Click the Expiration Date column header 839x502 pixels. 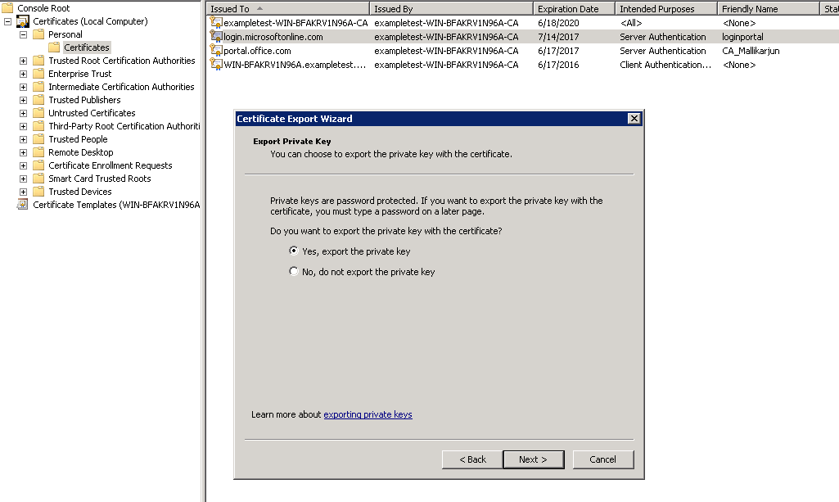[574, 8]
